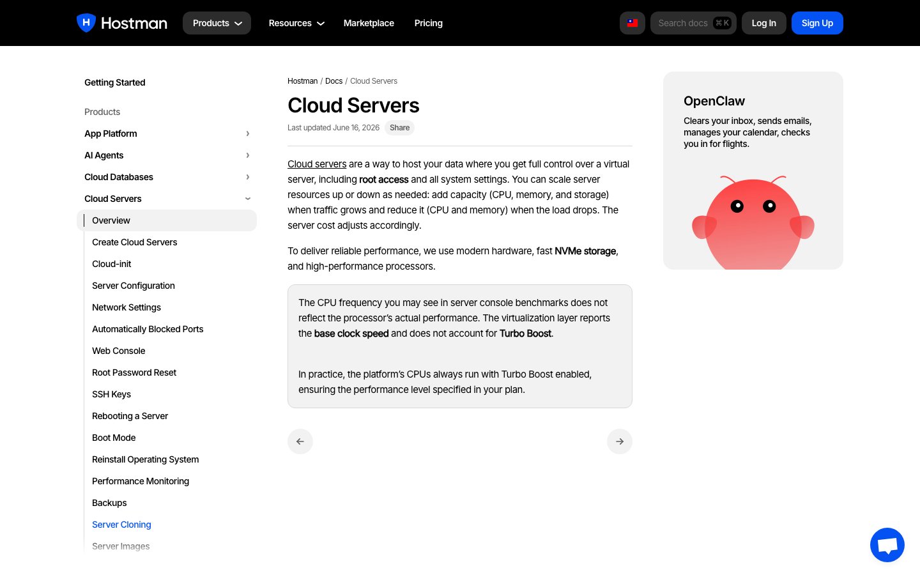Viewport: 920px width, 575px height.
Task: Open Reinstall Operating System page
Action: click(x=146, y=459)
